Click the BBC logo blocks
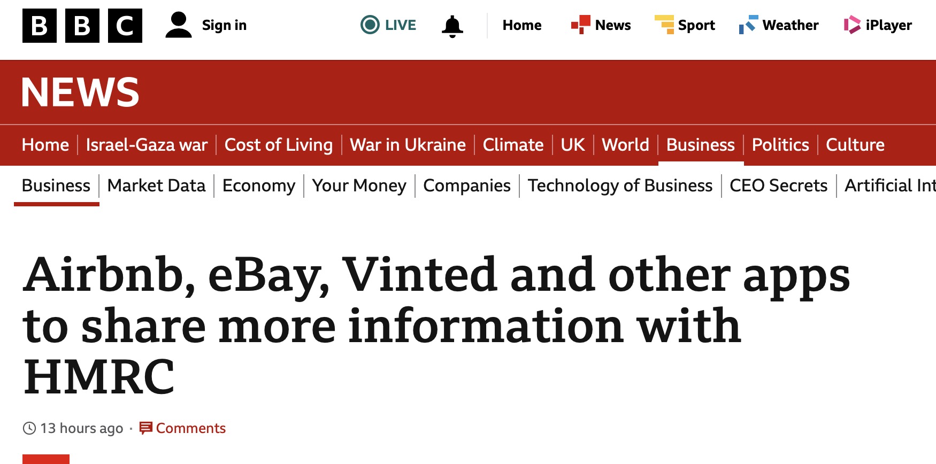The image size is (936, 464). click(x=82, y=26)
